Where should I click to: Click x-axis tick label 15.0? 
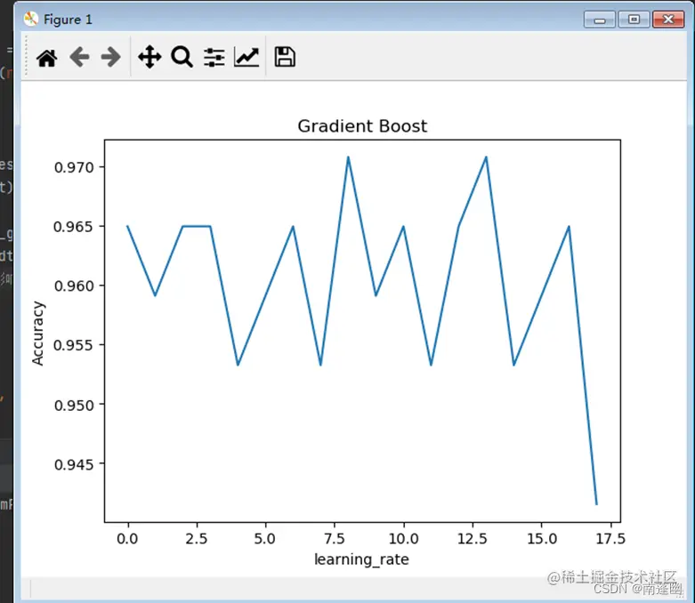click(x=542, y=539)
